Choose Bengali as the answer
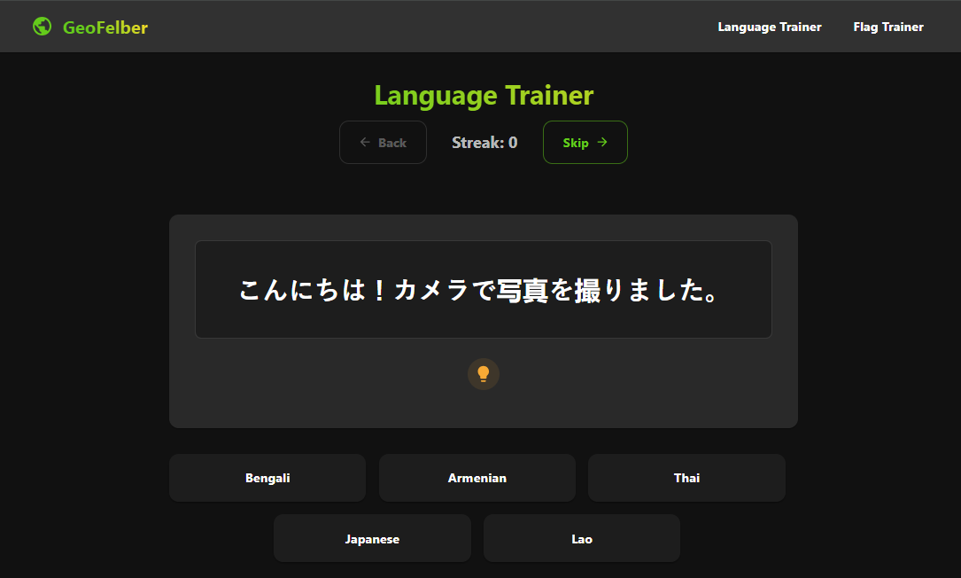Image resolution: width=961 pixels, height=578 pixels. (x=267, y=478)
